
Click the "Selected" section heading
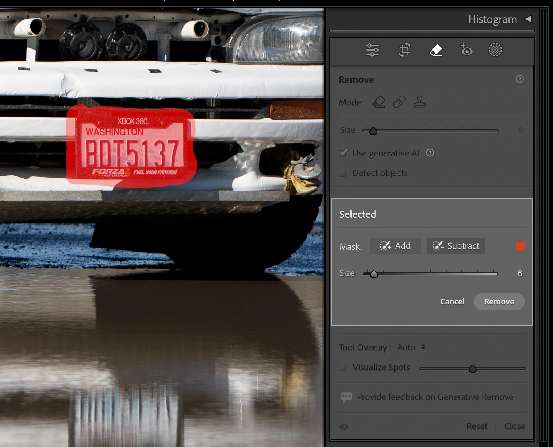[x=357, y=214]
